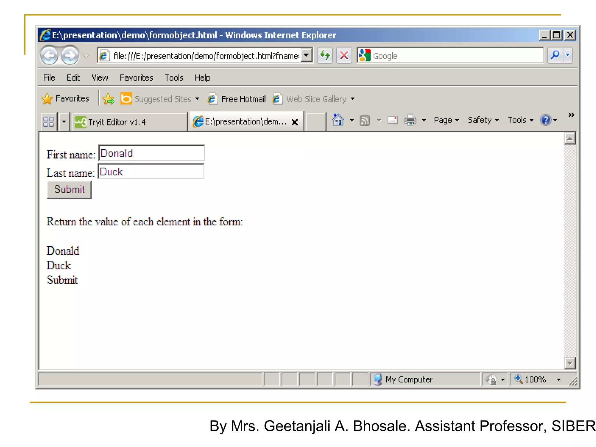Click the address bar URL field
The width and height of the screenshot is (596, 447).
pos(205,56)
